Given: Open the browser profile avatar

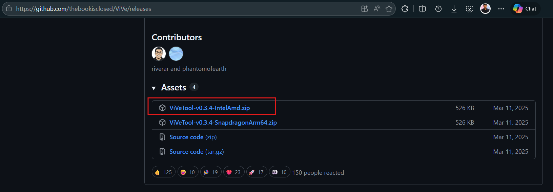Looking at the screenshot, I should (x=485, y=8).
